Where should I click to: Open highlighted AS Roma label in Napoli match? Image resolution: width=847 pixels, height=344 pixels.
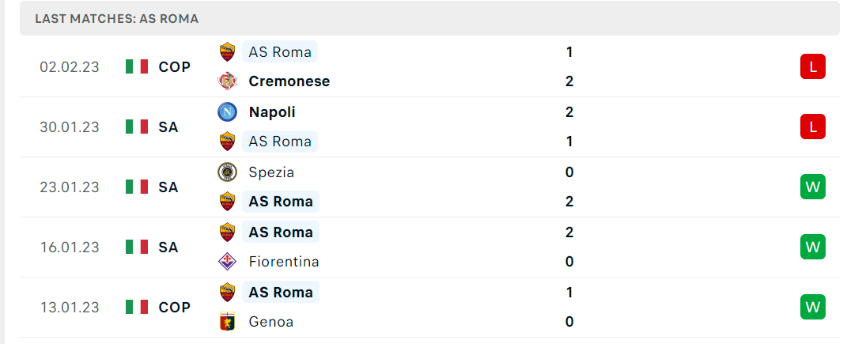click(280, 142)
